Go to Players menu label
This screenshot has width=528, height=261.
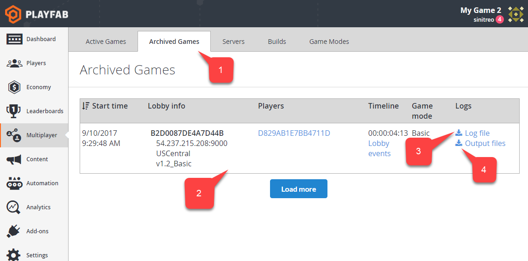pos(36,63)
